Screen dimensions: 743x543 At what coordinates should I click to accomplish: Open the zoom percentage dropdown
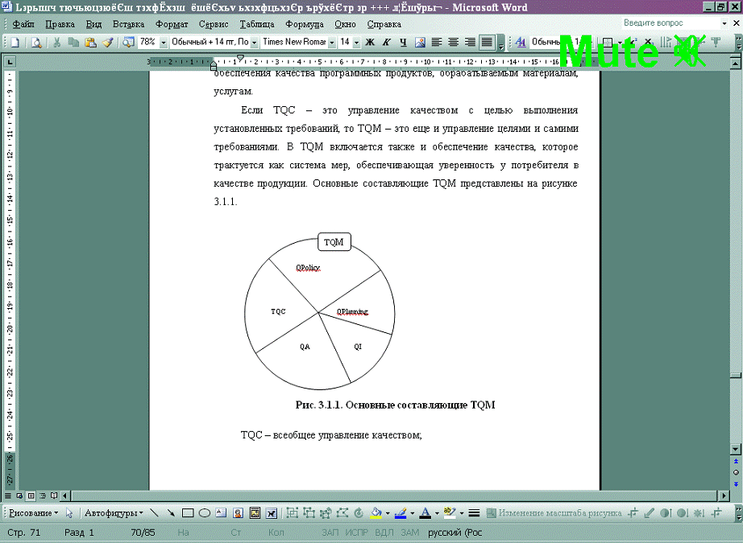click(x=164, y=42)
